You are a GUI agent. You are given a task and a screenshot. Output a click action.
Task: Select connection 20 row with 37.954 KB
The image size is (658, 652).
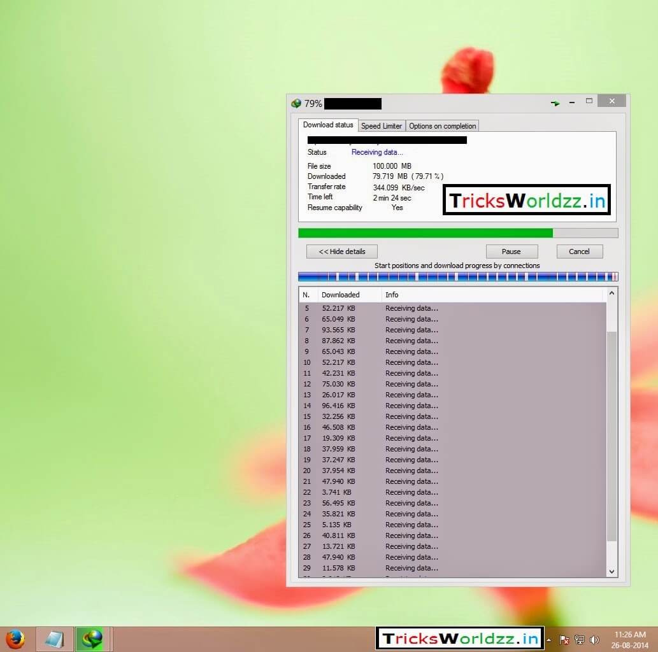coord(454,471)
